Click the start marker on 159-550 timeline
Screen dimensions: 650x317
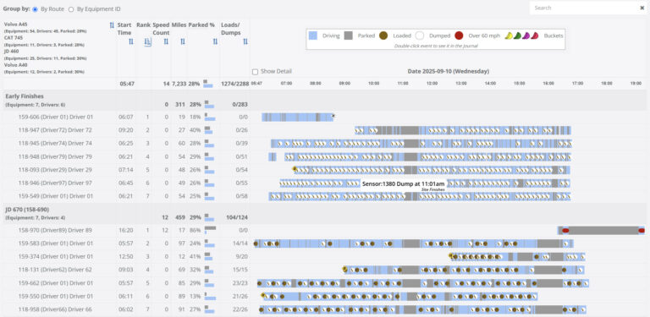[x=263, y=295]
